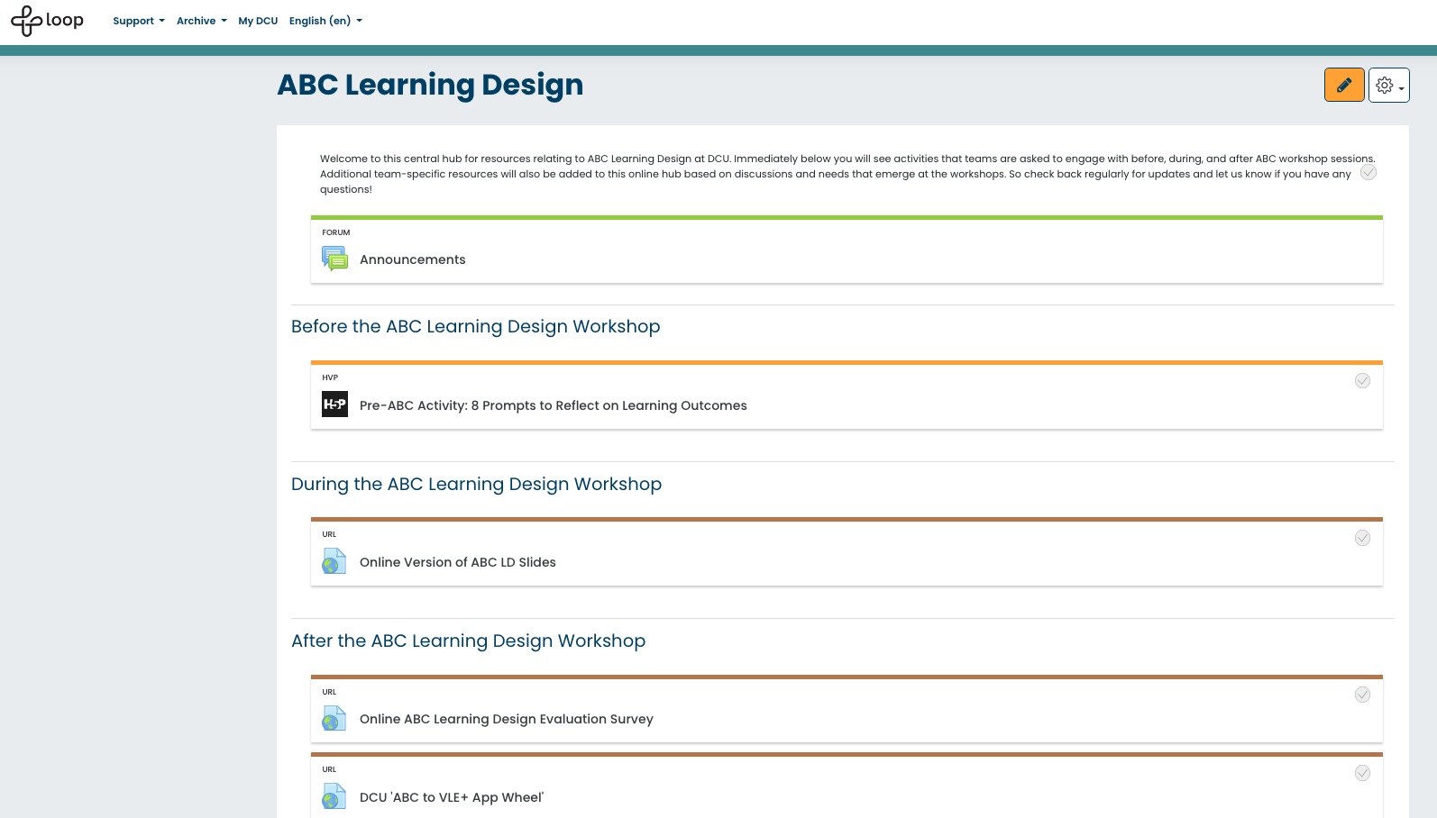The height and width of the screenshot is (818, 1437).
Task: Click the Announcements forum icon
Action: [334, 259]
